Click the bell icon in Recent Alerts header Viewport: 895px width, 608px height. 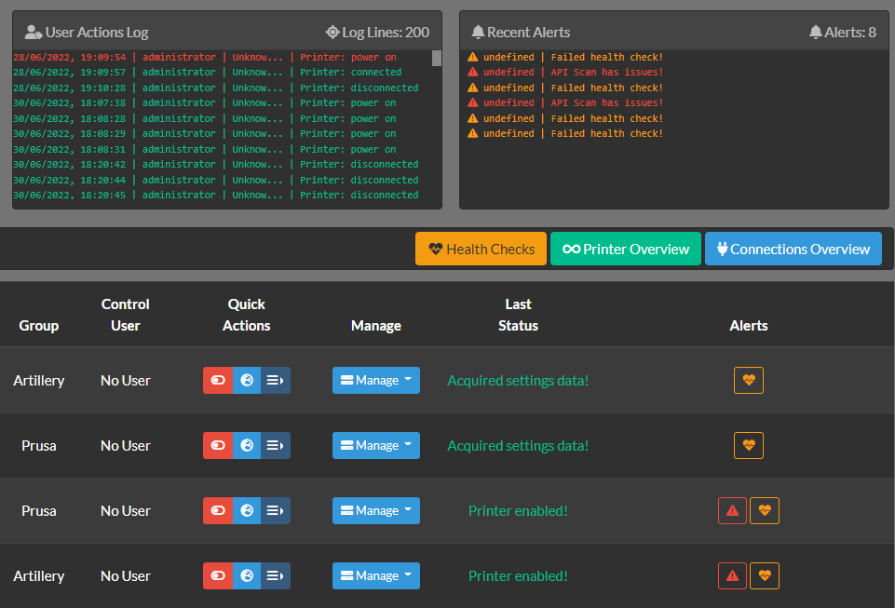[479, 32]
